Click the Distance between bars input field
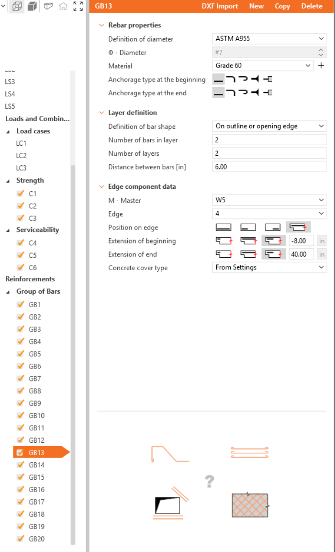335x552 pixels. (269, 167)
